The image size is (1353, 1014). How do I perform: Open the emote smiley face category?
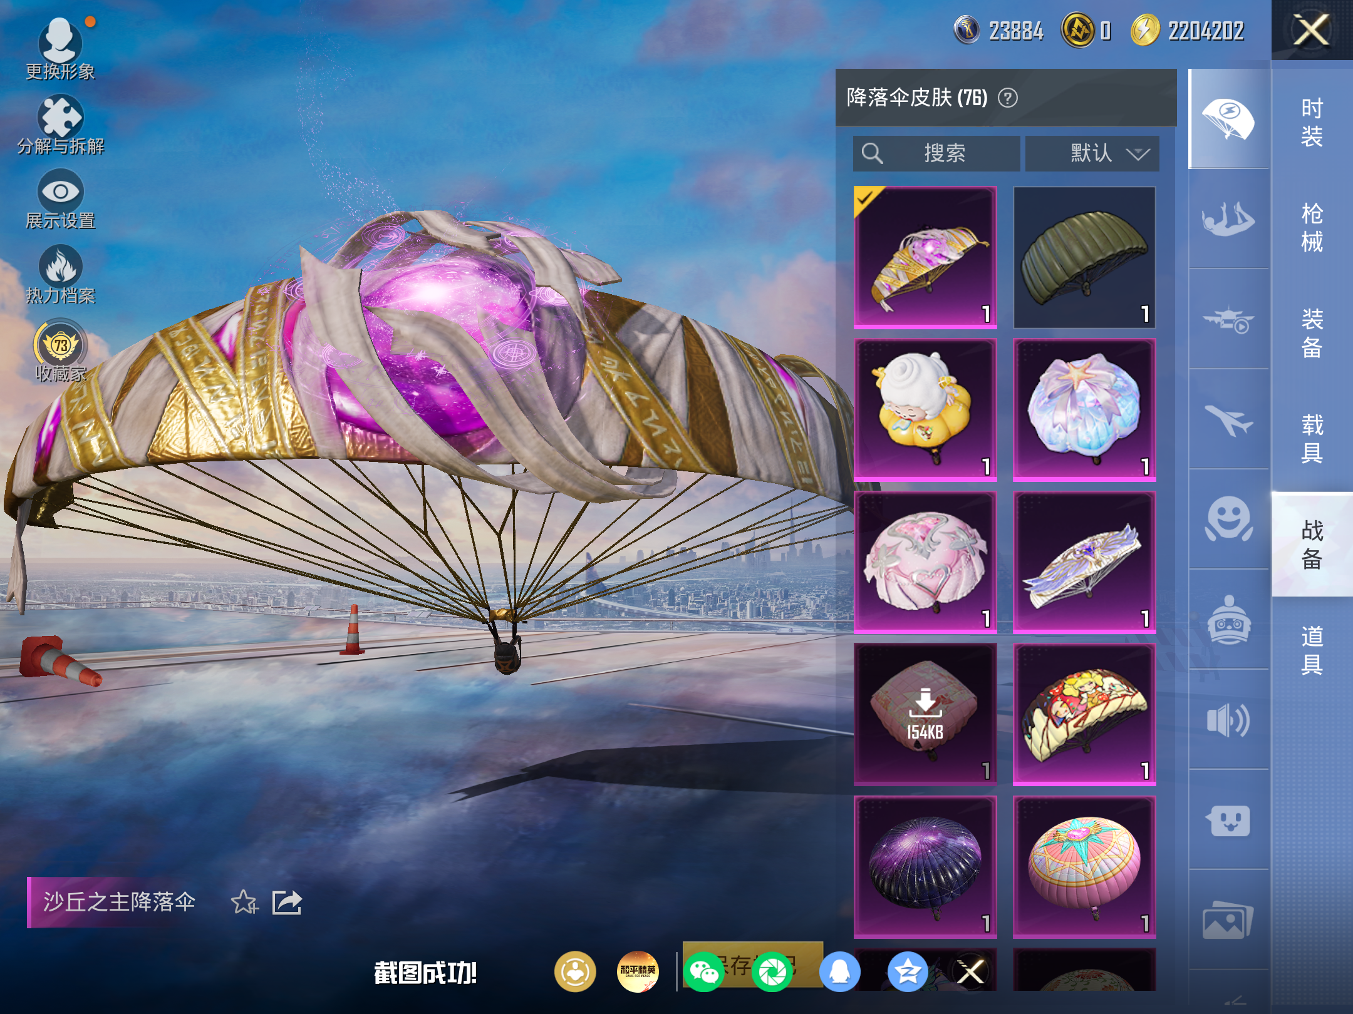pyautogui.click(x=1228, y=518)
